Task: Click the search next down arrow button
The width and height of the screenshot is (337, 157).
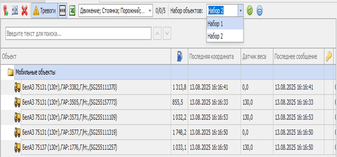Action: pyautogui.click(x=167, y=34)
